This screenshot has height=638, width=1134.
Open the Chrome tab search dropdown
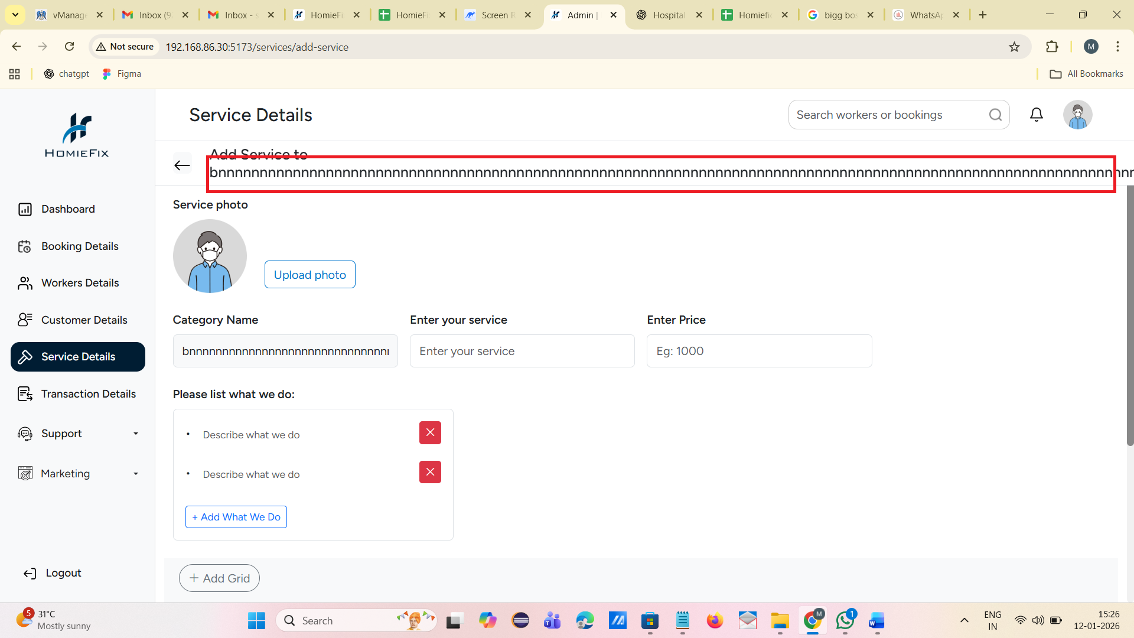point(15,15)
